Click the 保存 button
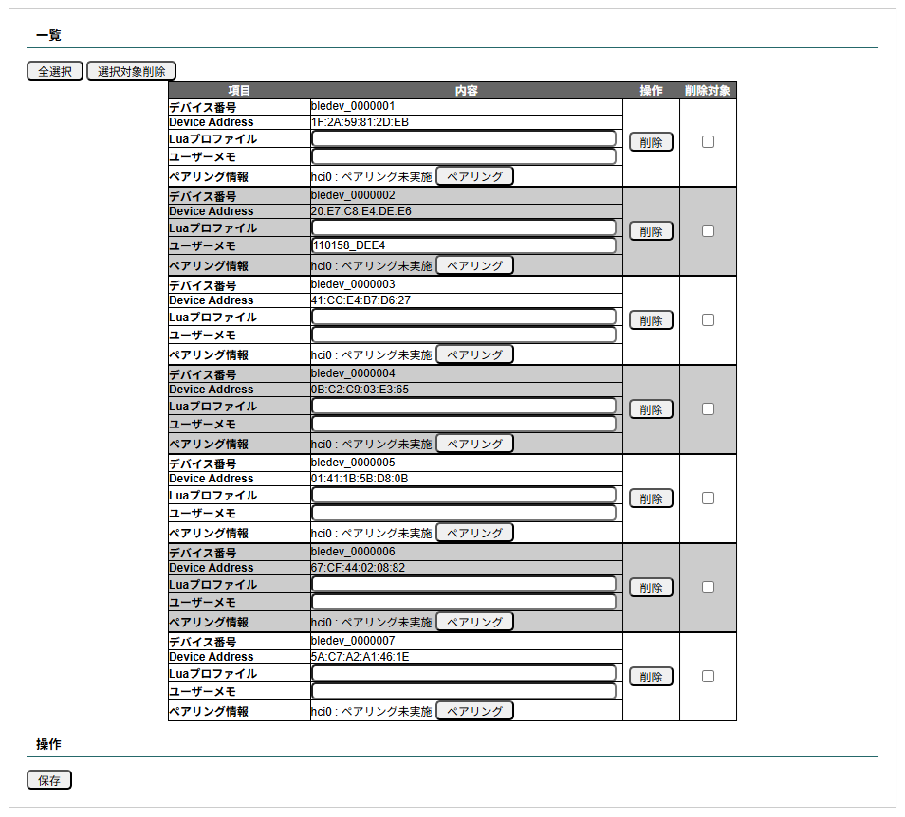The height and width of the screenshot is (817, 905). click(49, 779)
